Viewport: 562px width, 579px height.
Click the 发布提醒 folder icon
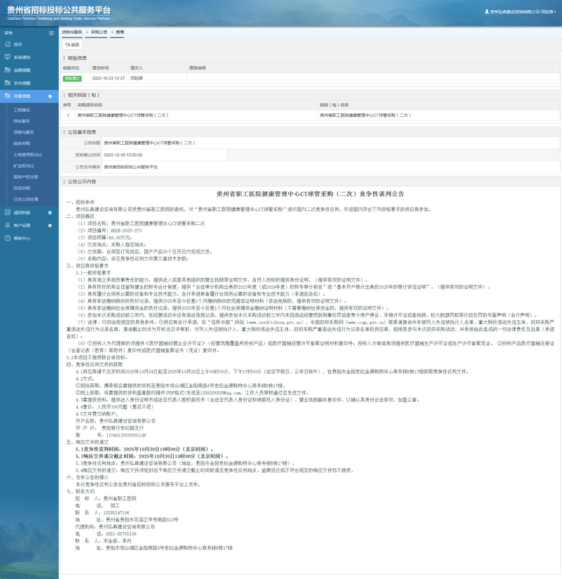click(7, 83)
